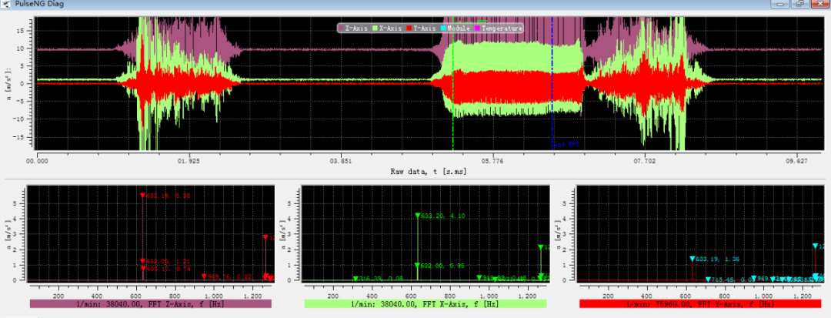Image resolution: width=831 pixels, height=318 pixels.
Task: Click the 316.39 peak marker in X-Axis FFT
Action: tap(355, 279)
